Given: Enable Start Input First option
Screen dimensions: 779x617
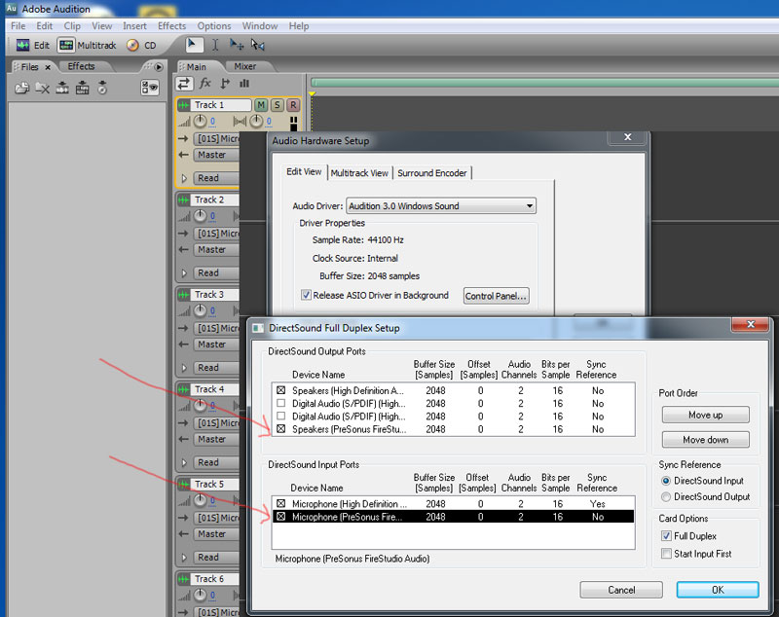Looking at the screenshot, I should click(666, 553).
